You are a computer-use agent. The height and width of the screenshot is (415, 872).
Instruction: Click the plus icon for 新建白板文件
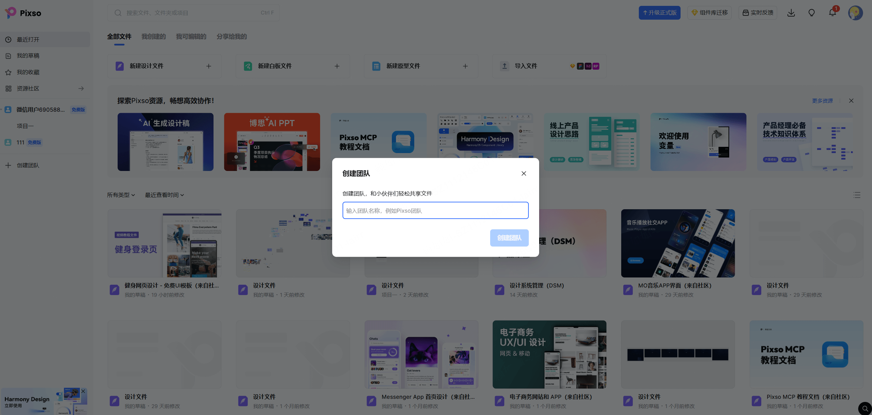tap(337, 66)
